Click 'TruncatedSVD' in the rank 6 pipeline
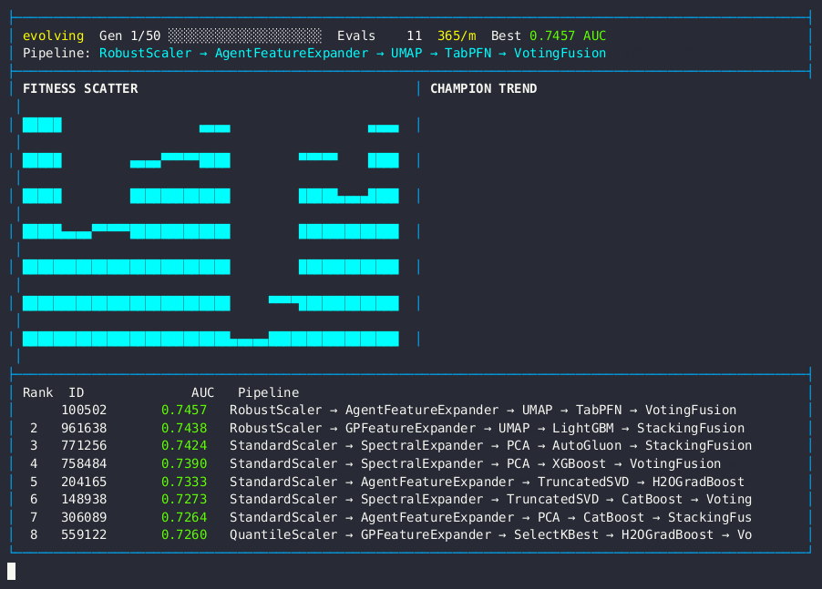822x589 pixels. [552, 500]
